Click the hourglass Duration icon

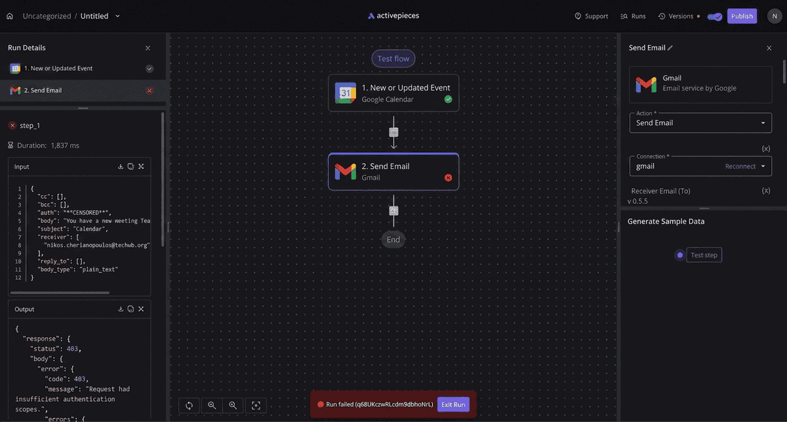[x=10, y=145]
